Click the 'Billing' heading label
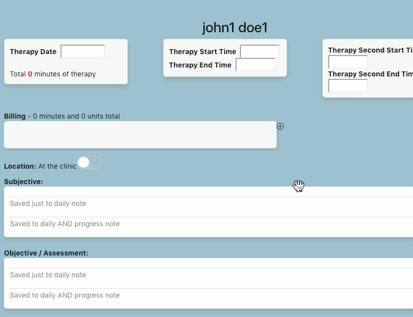 pos(15,116)
